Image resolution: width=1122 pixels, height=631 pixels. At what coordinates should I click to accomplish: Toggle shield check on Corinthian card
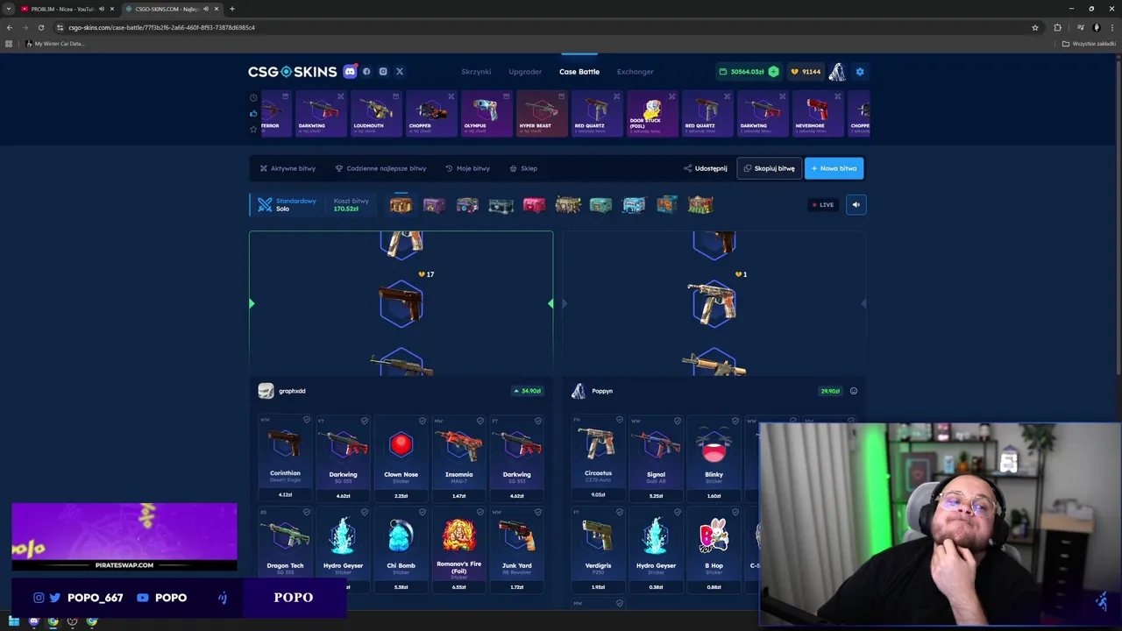(x=307, y=421)
